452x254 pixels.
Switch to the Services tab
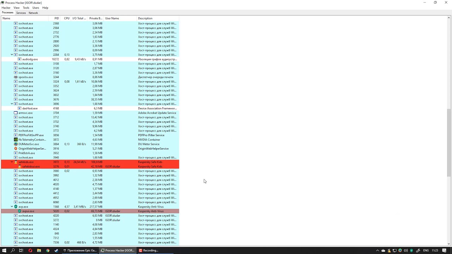(x=21, y=13)
